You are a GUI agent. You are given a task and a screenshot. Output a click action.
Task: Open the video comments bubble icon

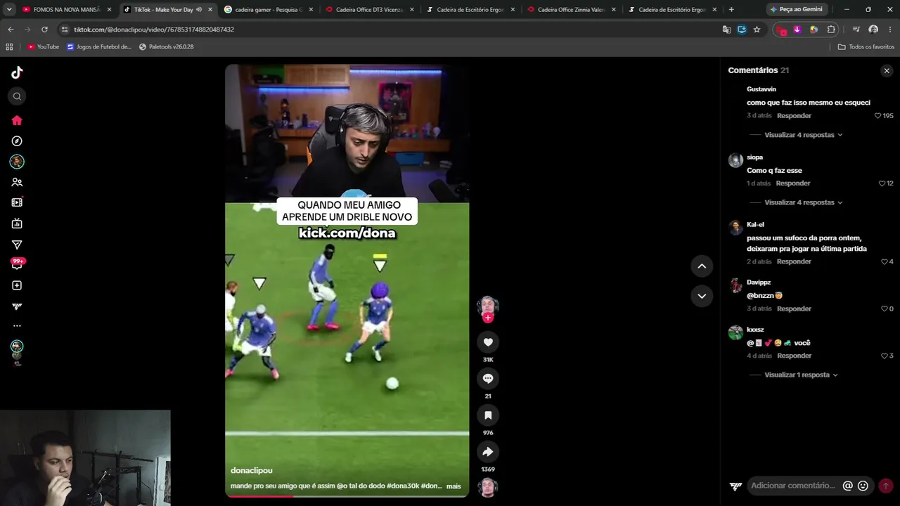pos(488,379)
